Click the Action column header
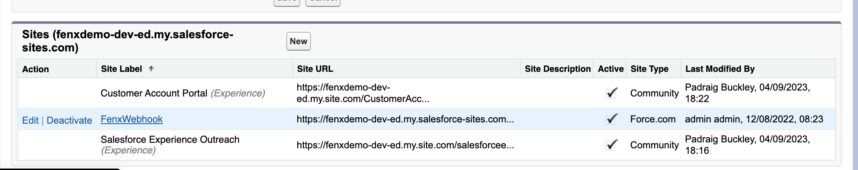The width and height of the screenshot is (858, 170). click(36, 69)
